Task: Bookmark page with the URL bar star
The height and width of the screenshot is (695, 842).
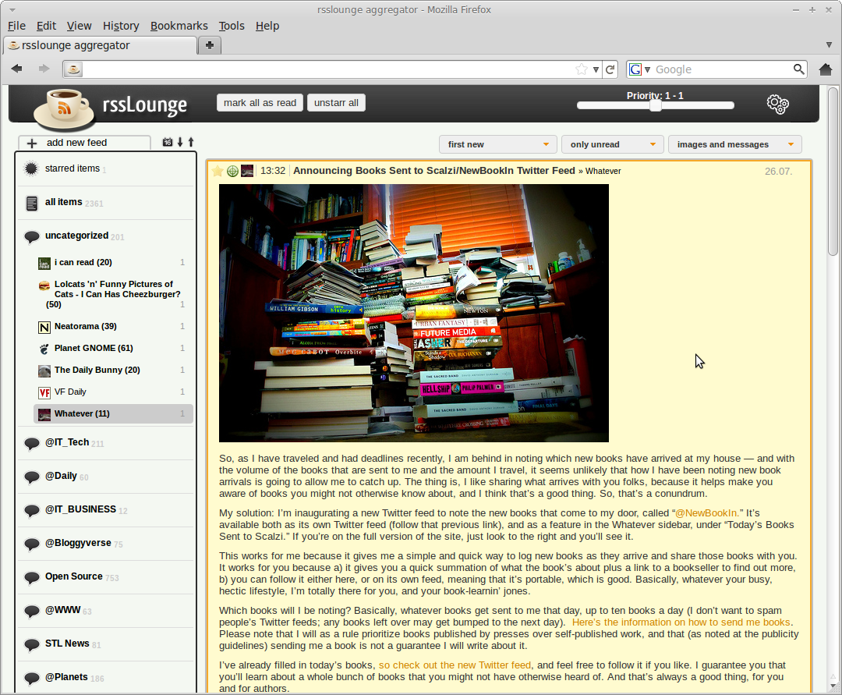Action: click(581, 69)
